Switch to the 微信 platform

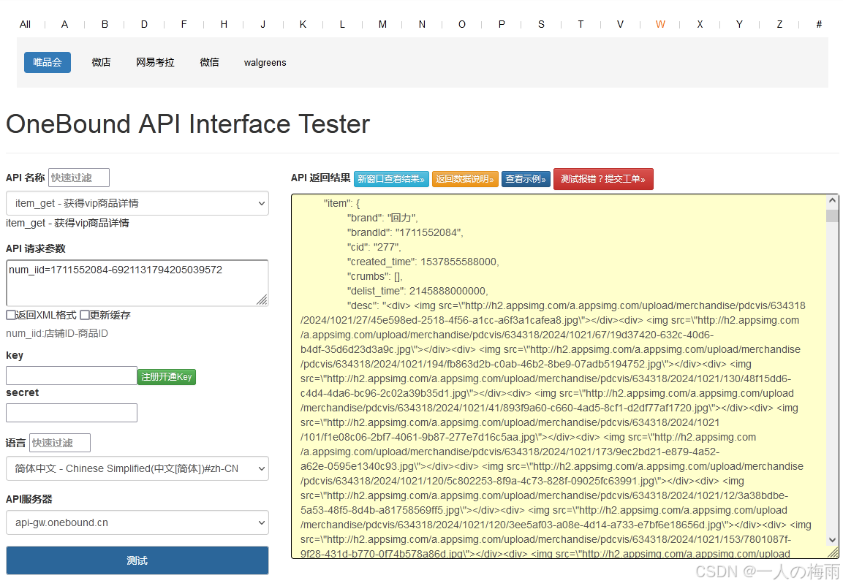(210, 62)
